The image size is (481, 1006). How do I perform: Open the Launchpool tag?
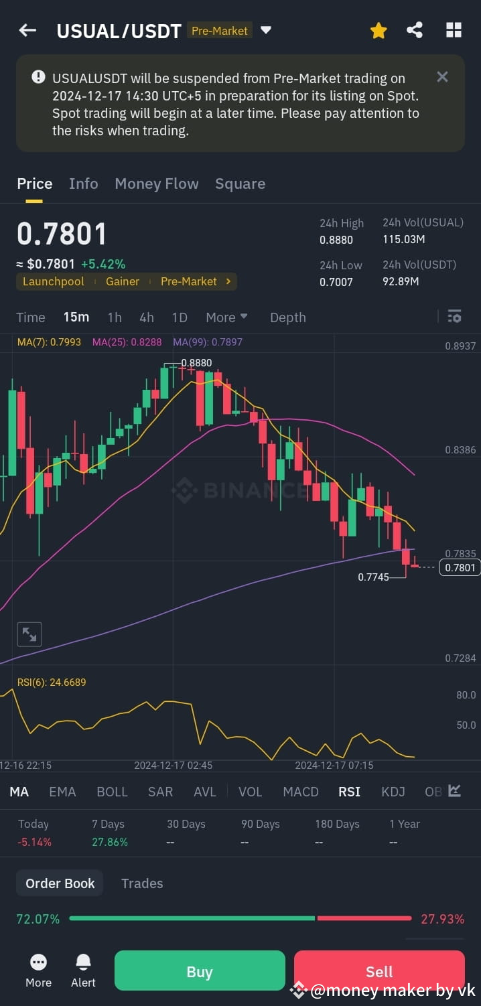tap(54, 281)
